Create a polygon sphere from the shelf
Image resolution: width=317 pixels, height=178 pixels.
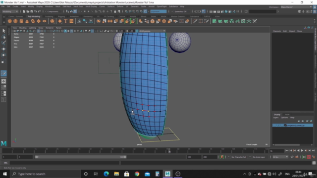(9, 21)
